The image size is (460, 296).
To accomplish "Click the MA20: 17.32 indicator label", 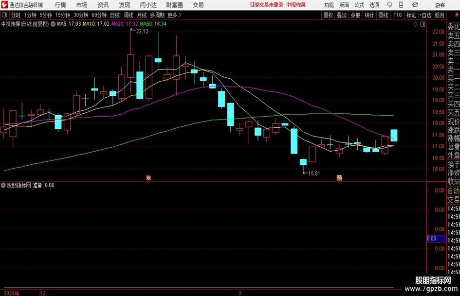I will pyautogui.click(x=125, y=24).
